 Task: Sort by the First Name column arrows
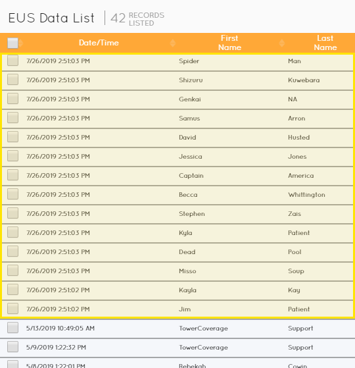[x=282, y=43]
